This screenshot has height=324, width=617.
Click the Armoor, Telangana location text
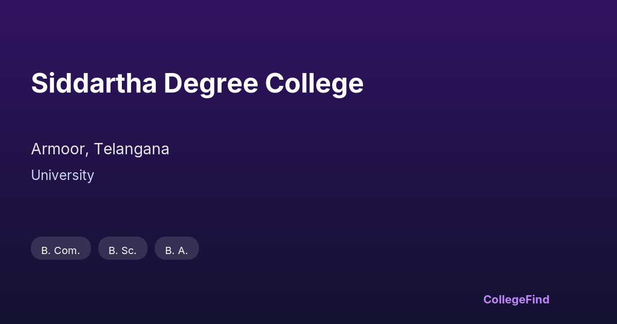pyautogui.click(x=100, y=149)
